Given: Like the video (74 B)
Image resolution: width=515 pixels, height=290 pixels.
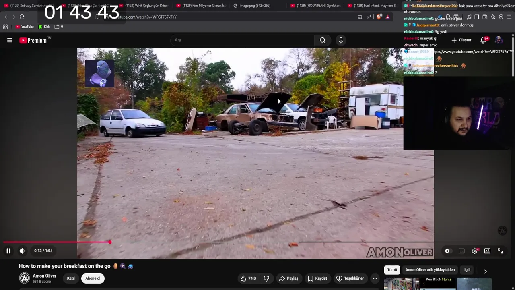Looking at the screenshot, I should click(248, 278).
